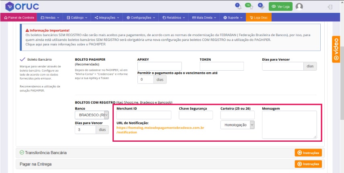
Task: Click the Merchant ID input field
Action: 144,115
